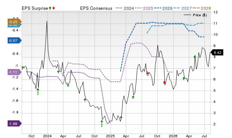The image size is (232, 138).
Task: Toggle the 2028 consensus legend entry
Action: coord(202,8)
